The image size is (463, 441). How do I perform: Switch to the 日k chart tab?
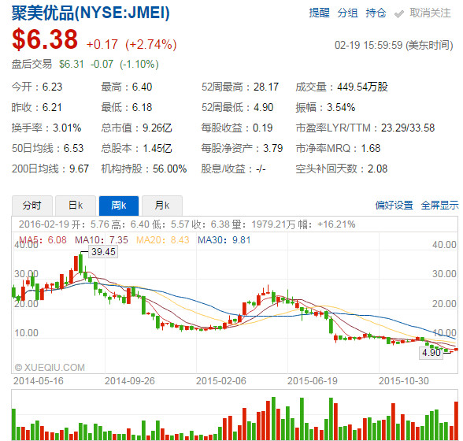[x=76, y=206]
